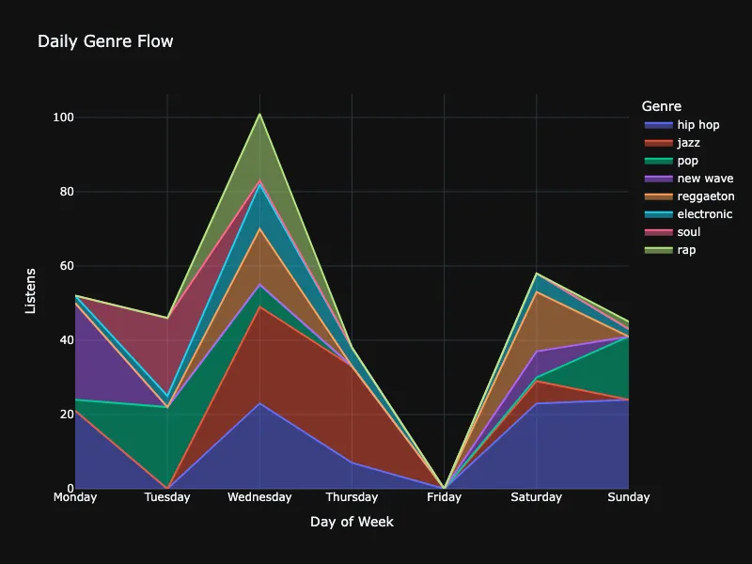Select the Monday x-axis tick label
The height and width of the screenshot is (564, 752).
click(75, 497)
